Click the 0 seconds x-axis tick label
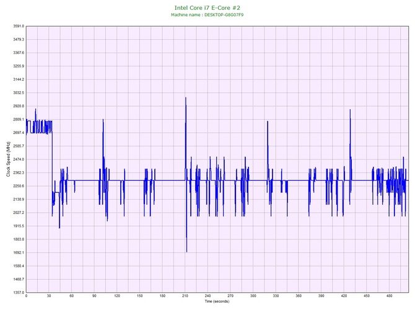The width and height of the screenshot is (415, 312). (26, 296)
